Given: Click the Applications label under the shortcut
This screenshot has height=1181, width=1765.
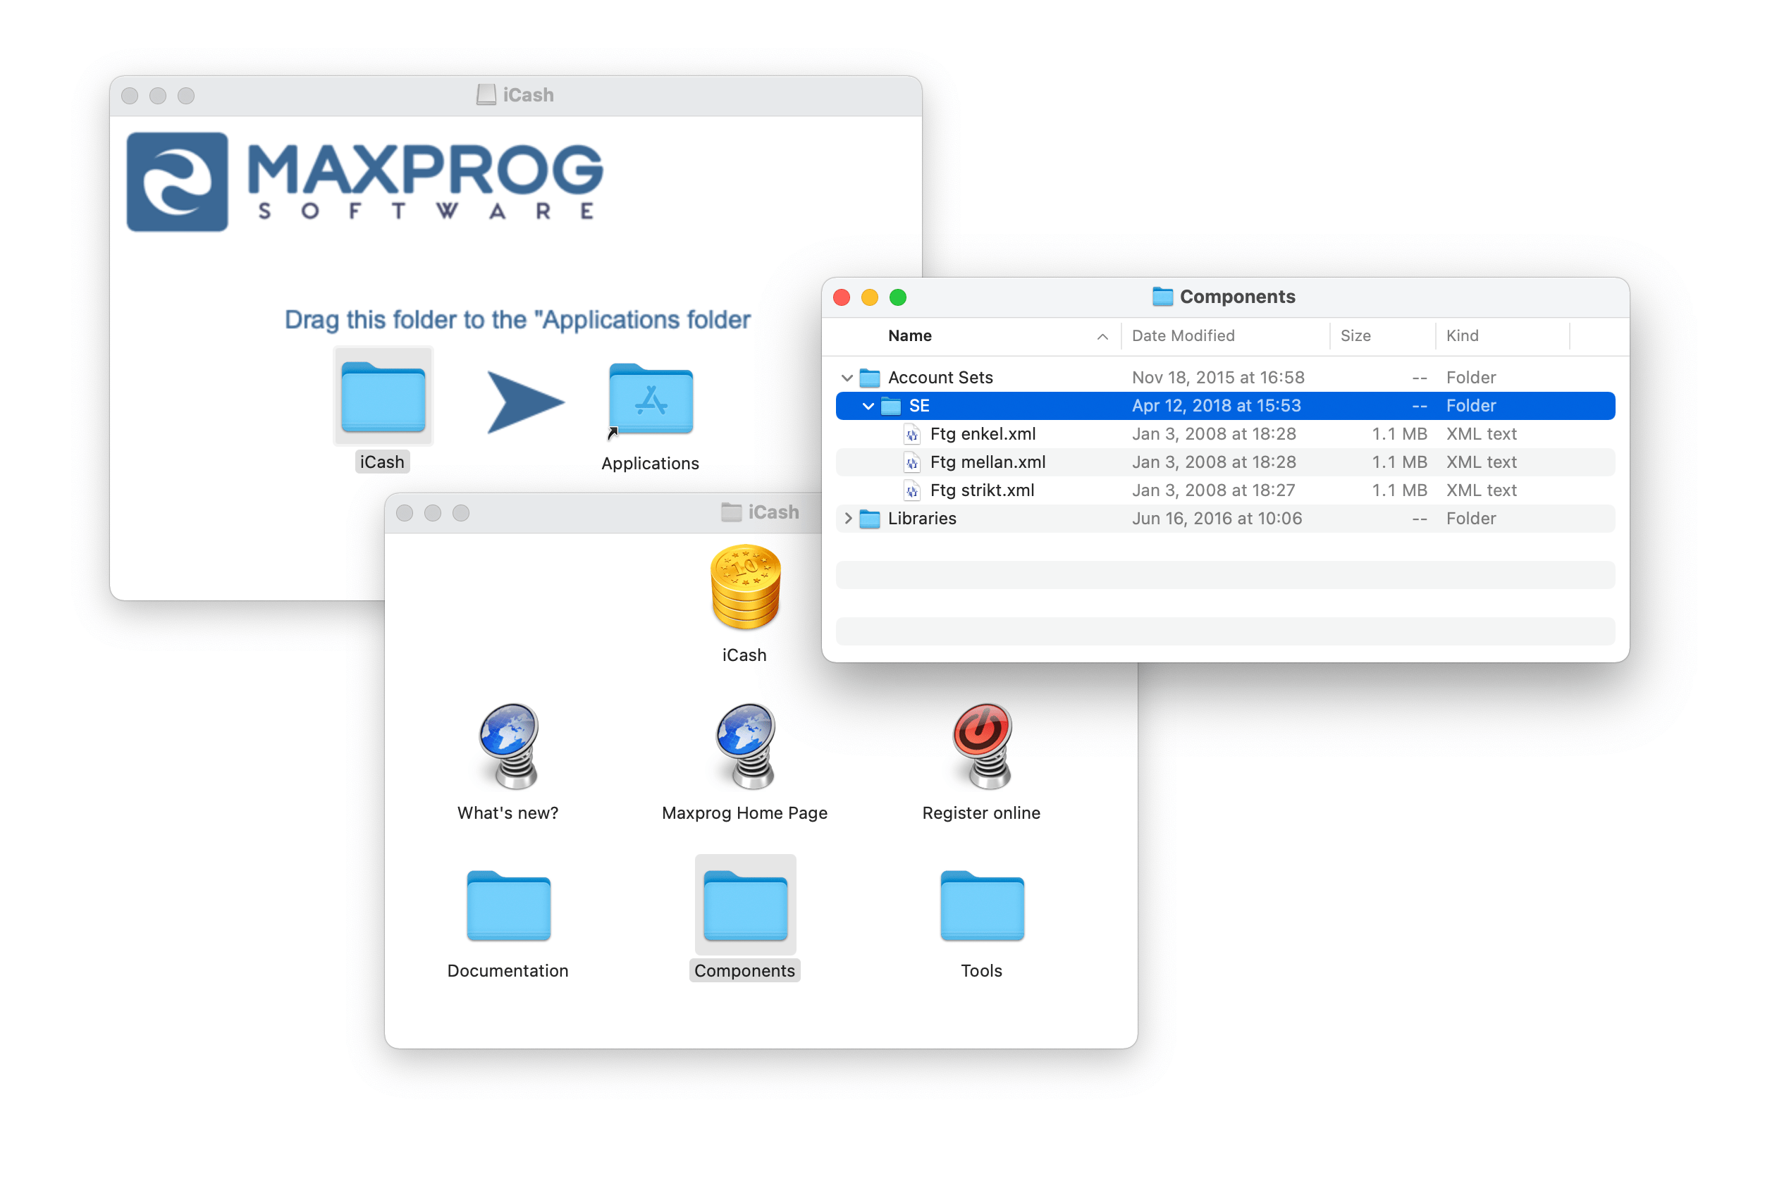Looking at the screenshot, I should (x=649, y=463).
